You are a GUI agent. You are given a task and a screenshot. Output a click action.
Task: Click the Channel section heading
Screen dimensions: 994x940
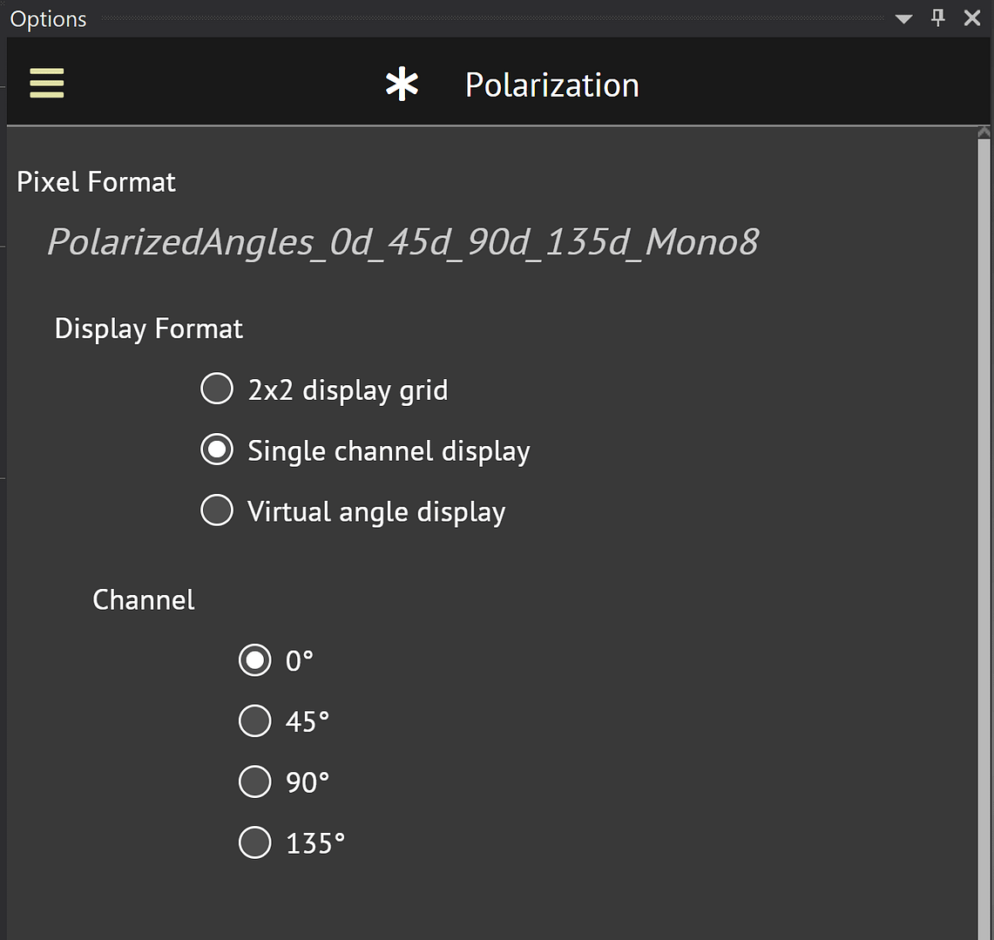pos(143,599)
